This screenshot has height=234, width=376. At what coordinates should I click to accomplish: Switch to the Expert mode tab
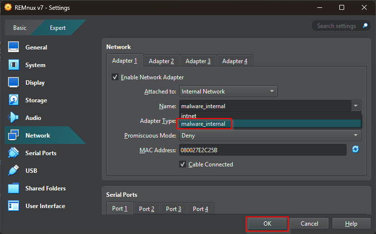coord(58,28)
